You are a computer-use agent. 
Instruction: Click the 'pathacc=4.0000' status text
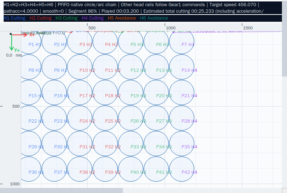click(x=21, y=11)
